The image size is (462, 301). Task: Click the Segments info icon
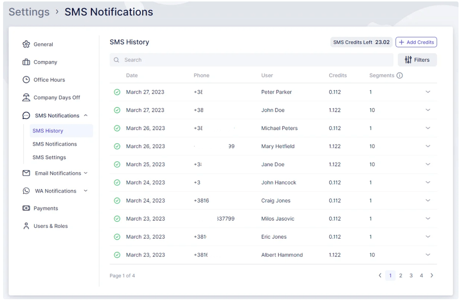400,76
